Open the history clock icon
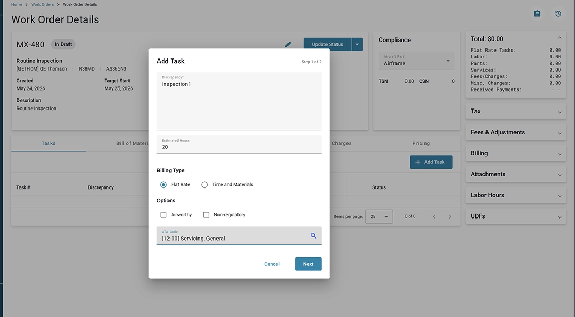This screenshot has width=575, height=317. (x=558, y=14)
